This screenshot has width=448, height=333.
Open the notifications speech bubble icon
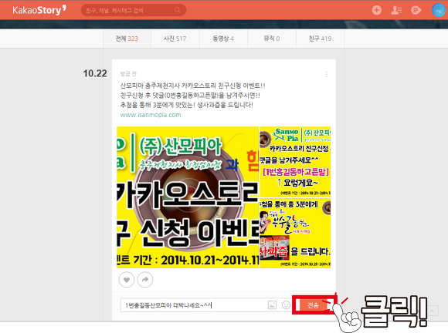tap(416, 10)
